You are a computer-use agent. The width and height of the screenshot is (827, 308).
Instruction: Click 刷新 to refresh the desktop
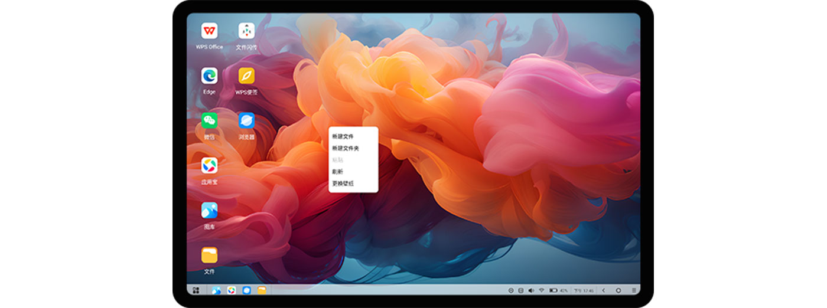click(x=337, y=172)
